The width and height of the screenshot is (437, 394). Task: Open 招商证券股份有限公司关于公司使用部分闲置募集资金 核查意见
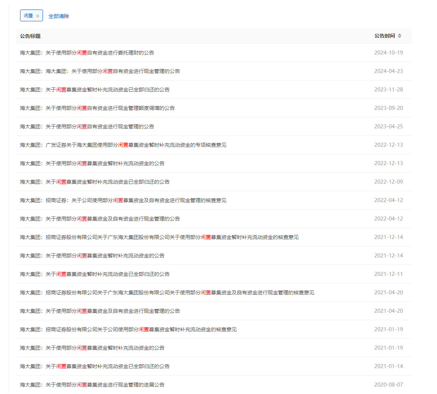128,329
